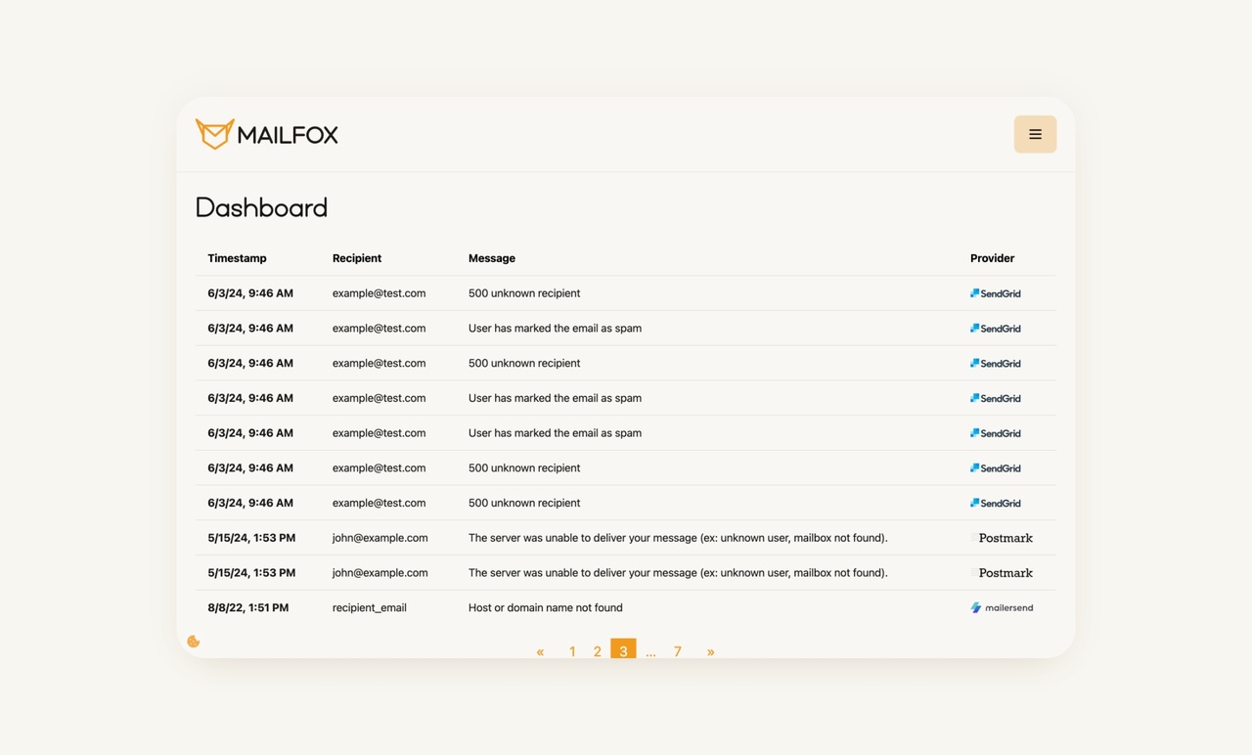Image resolution: width=1252 pixels, height=755 pixels.
Task: Click the mailersend icon on the bottom row
Action: pyautogui.click(x=1001, y=607)
